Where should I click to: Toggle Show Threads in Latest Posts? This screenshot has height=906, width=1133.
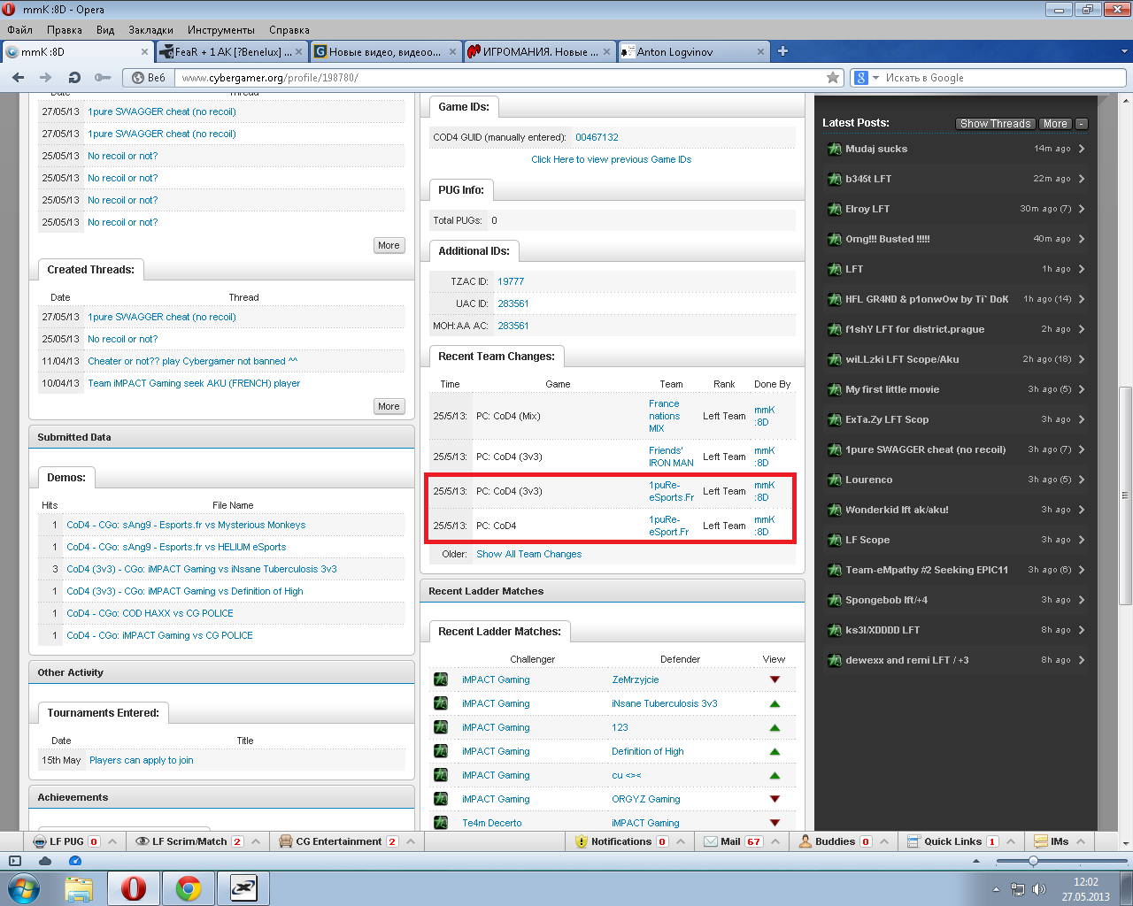click(x=995, y=124)
